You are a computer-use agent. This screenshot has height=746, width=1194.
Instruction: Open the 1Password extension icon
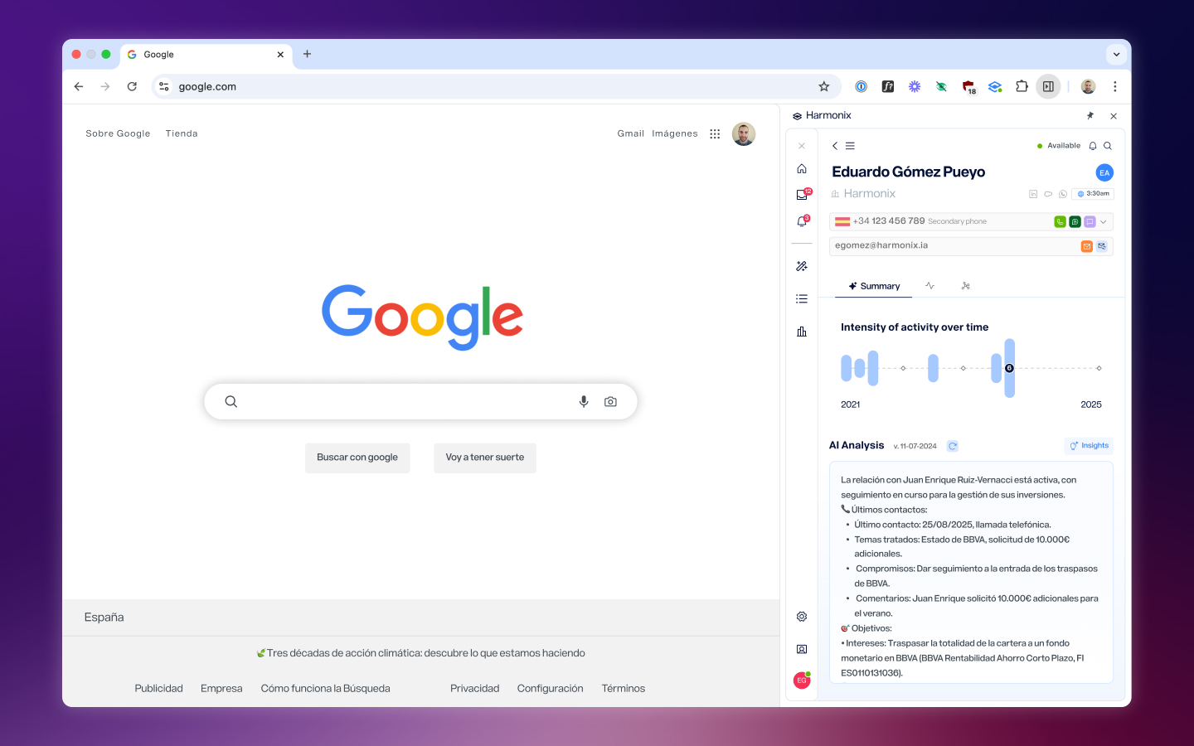click(862, 86)
